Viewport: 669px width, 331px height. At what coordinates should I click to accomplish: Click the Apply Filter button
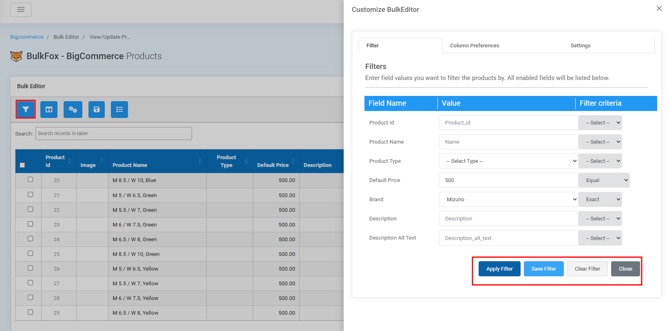pos(499,269)
